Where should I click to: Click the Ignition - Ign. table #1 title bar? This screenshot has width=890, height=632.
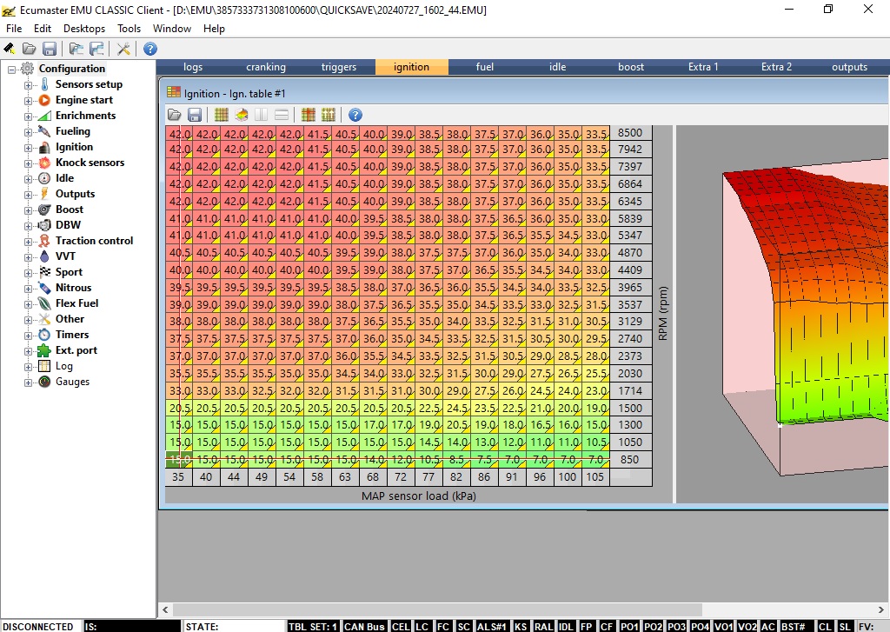click(525, 94)
